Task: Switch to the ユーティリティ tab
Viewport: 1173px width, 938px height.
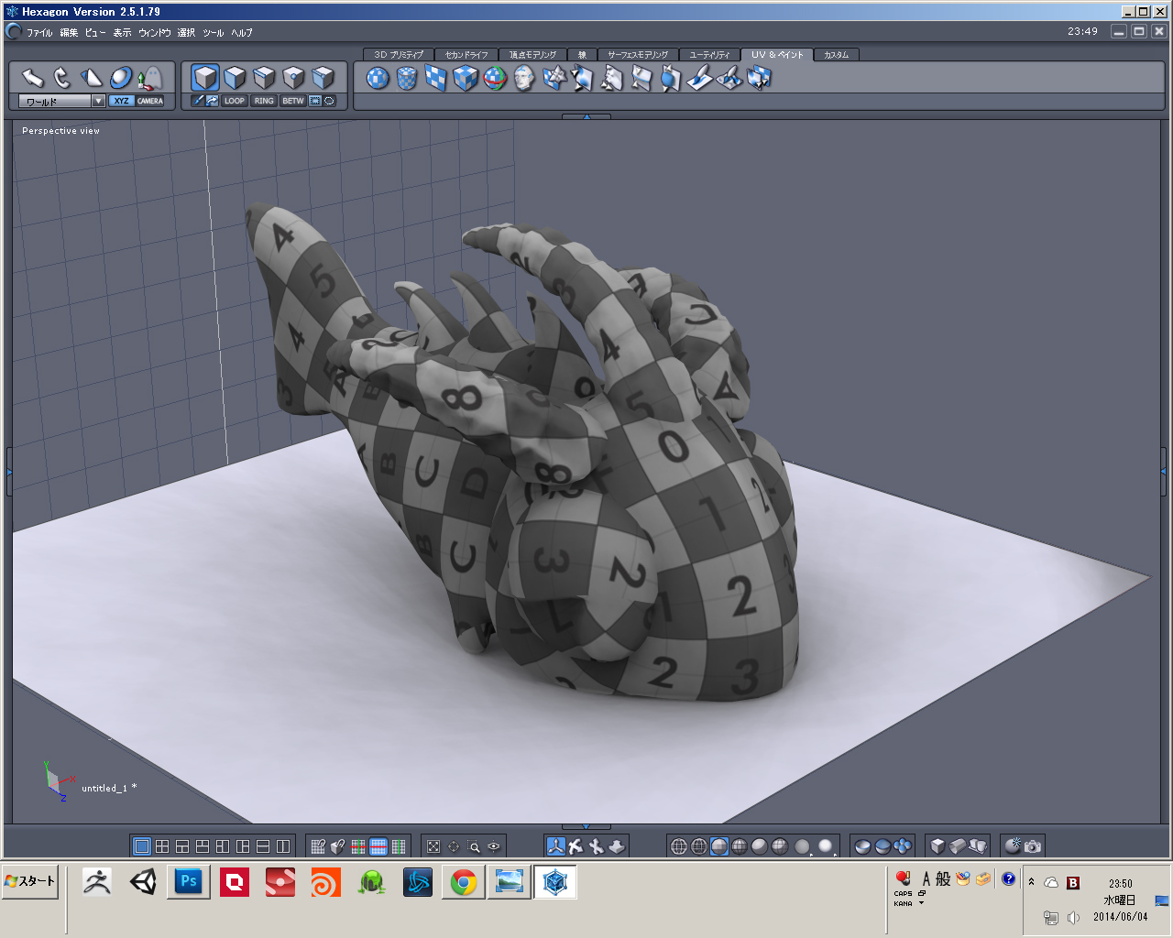Action: 709,55
